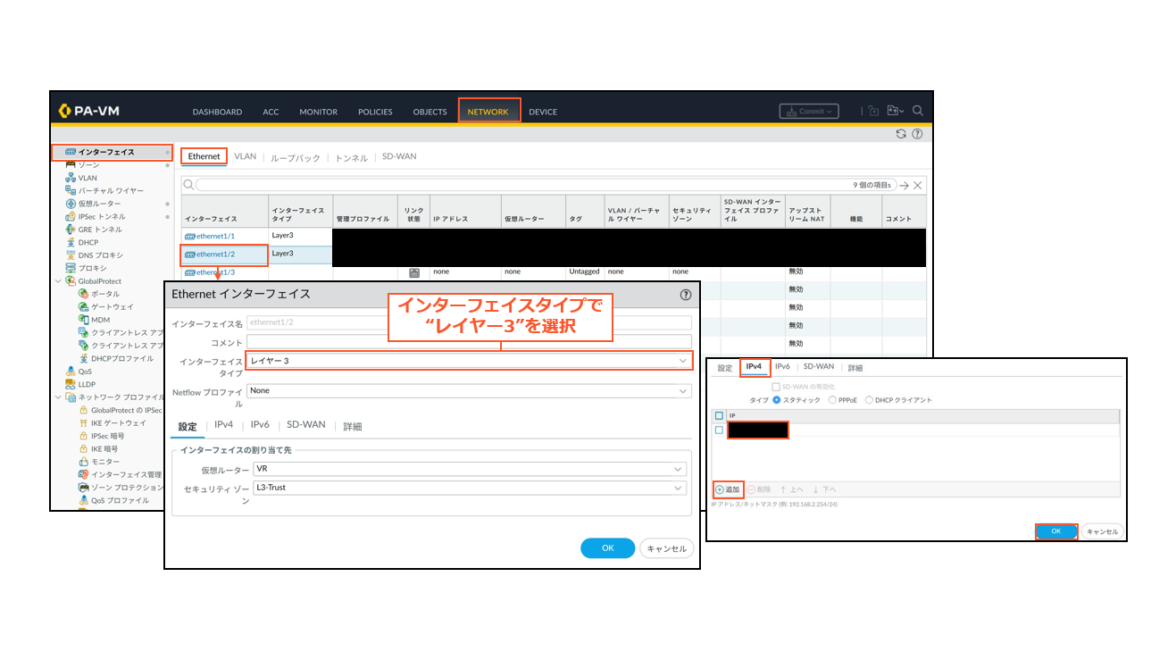Image resolution: width=1176 pixels, height=660 pixels.
Task: Switch to the VLAN tab
Action: point(244,155)
